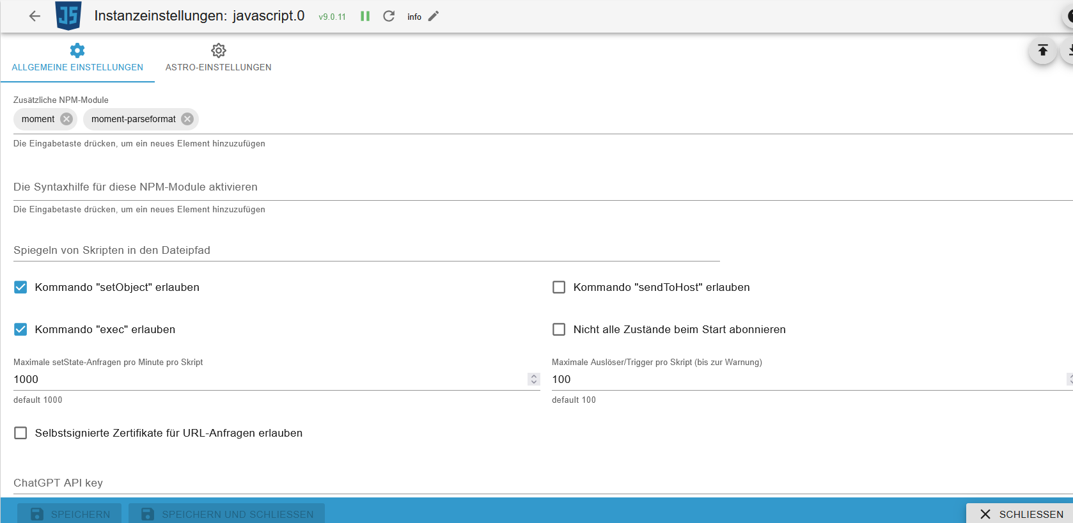Click Speichern und Schliessen button
Screen dimensions: 1073x523
point(227,513)
